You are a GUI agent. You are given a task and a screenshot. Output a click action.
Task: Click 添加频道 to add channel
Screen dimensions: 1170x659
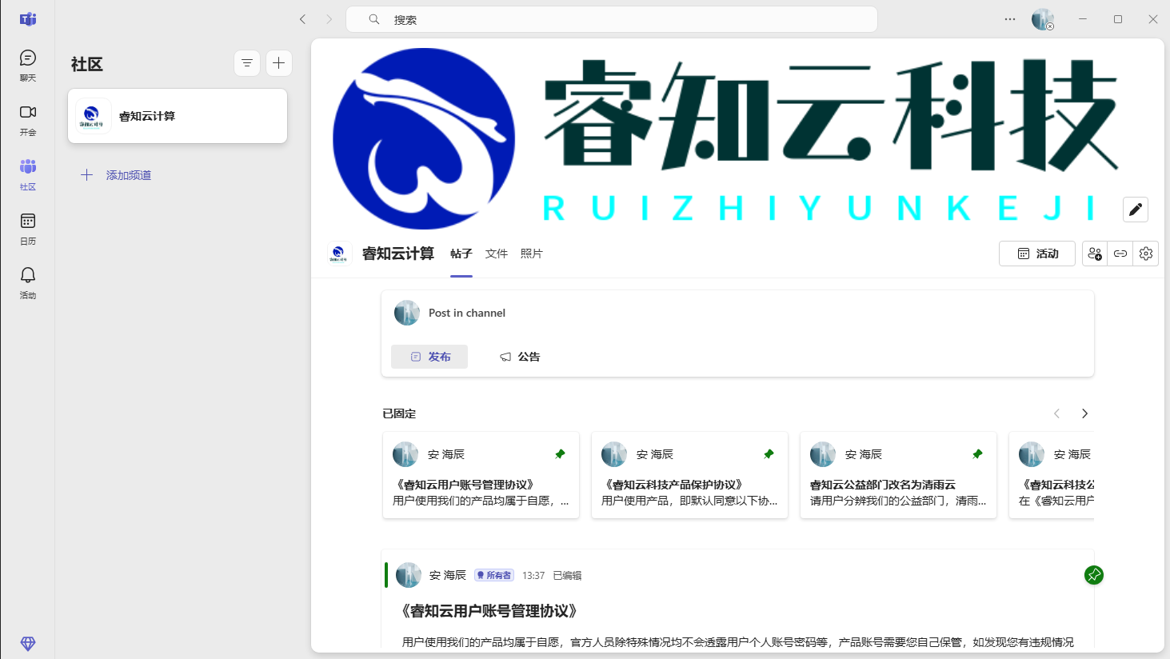click(116, 175)
